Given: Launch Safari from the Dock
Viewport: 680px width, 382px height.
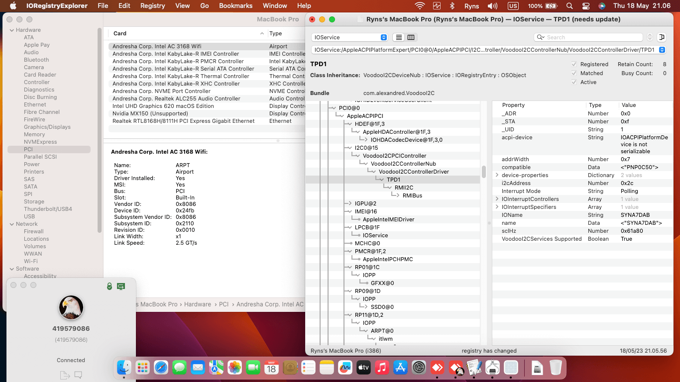Looking at the screenshot, I should click(x=161, y=368).
